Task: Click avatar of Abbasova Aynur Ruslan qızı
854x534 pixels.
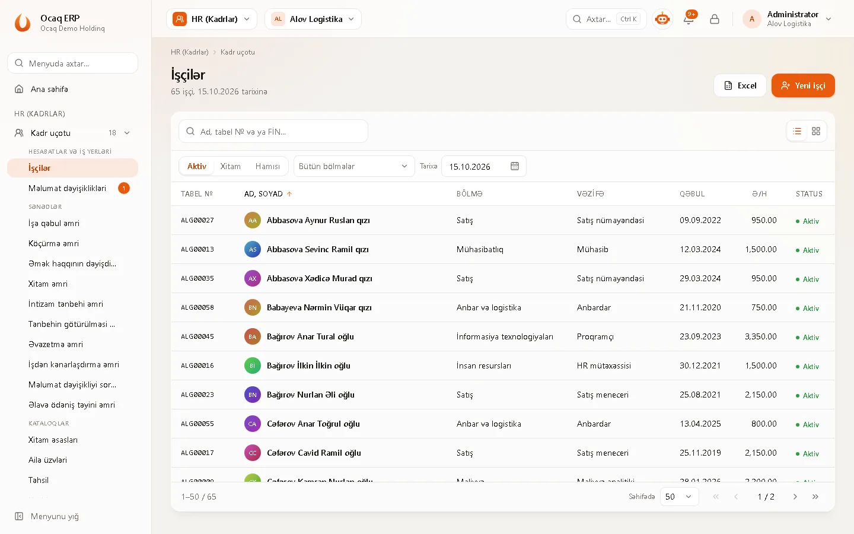Action: [x=253, y=220]
